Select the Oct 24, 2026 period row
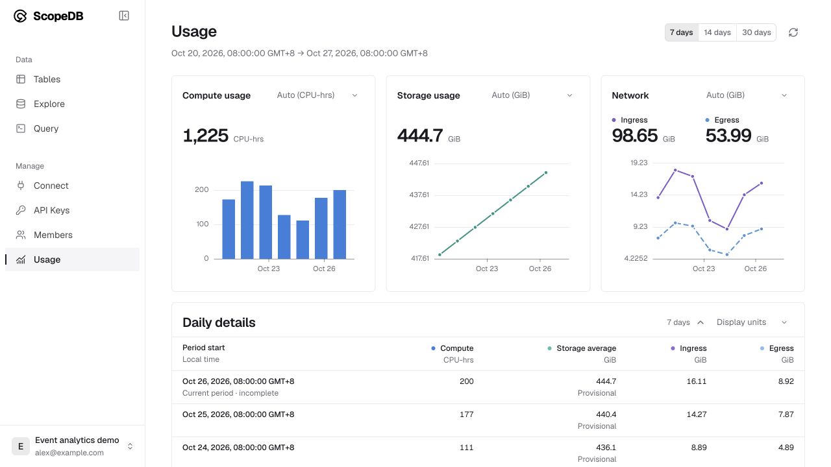The width and height of the screenshot is (831, 467). point(488,452)
